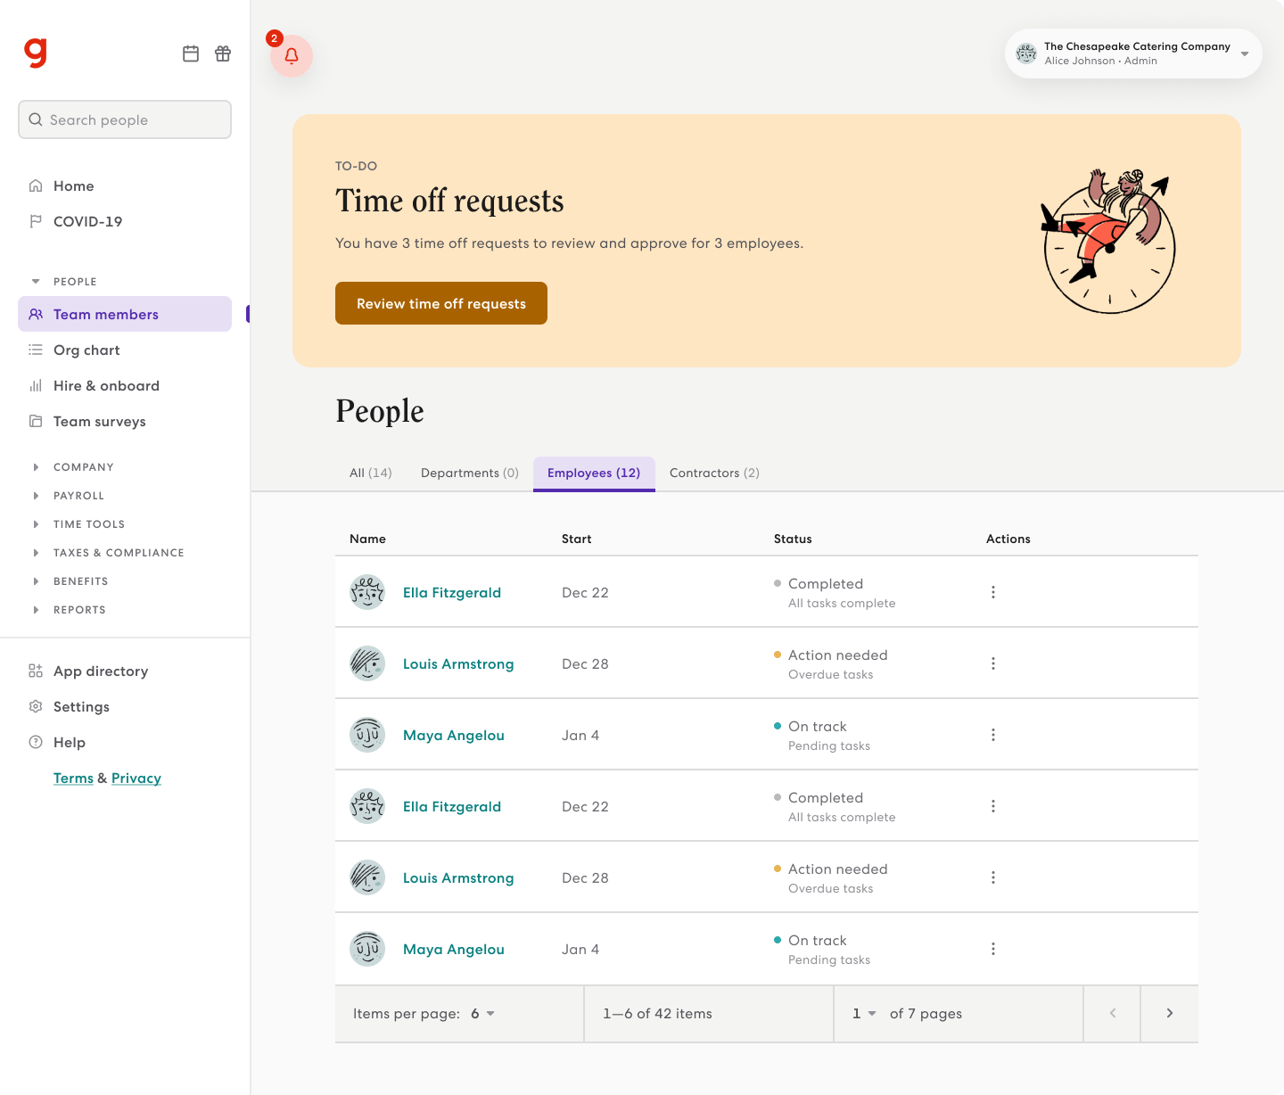Open Team surveys in sidebar

coord(125,421)
